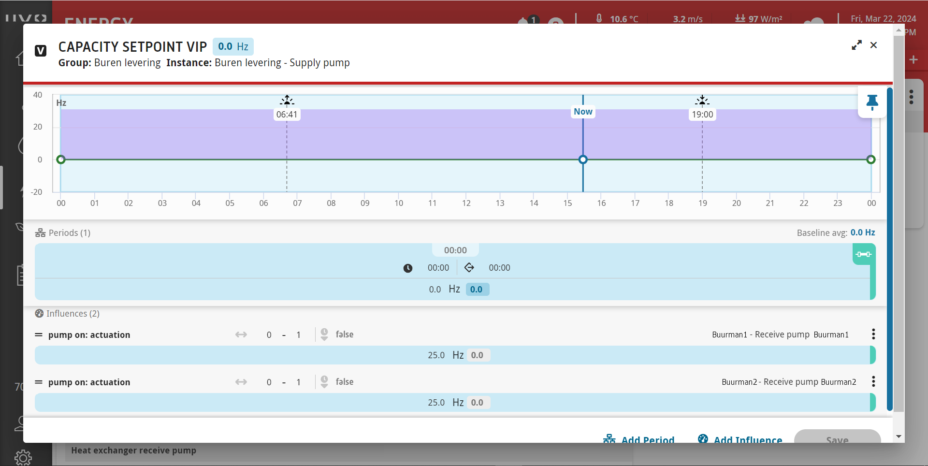
Task: Click drag handle of Buurman1 influence row
Action: [x=39, y=335]
